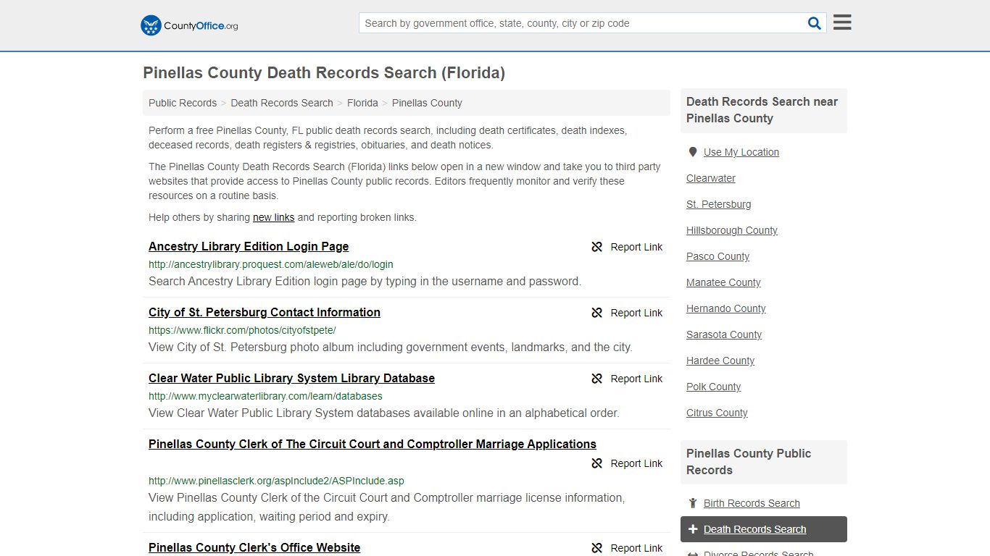990x556 pixels.
Task: Open Hardee County link
Action: tap(720, 361)
